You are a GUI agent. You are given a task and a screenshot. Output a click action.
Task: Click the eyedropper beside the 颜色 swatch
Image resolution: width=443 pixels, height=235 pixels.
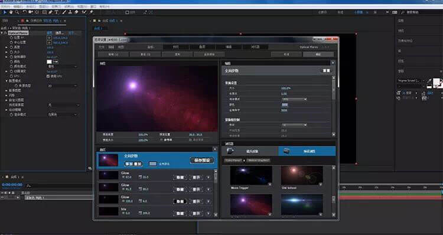(56, 61)
